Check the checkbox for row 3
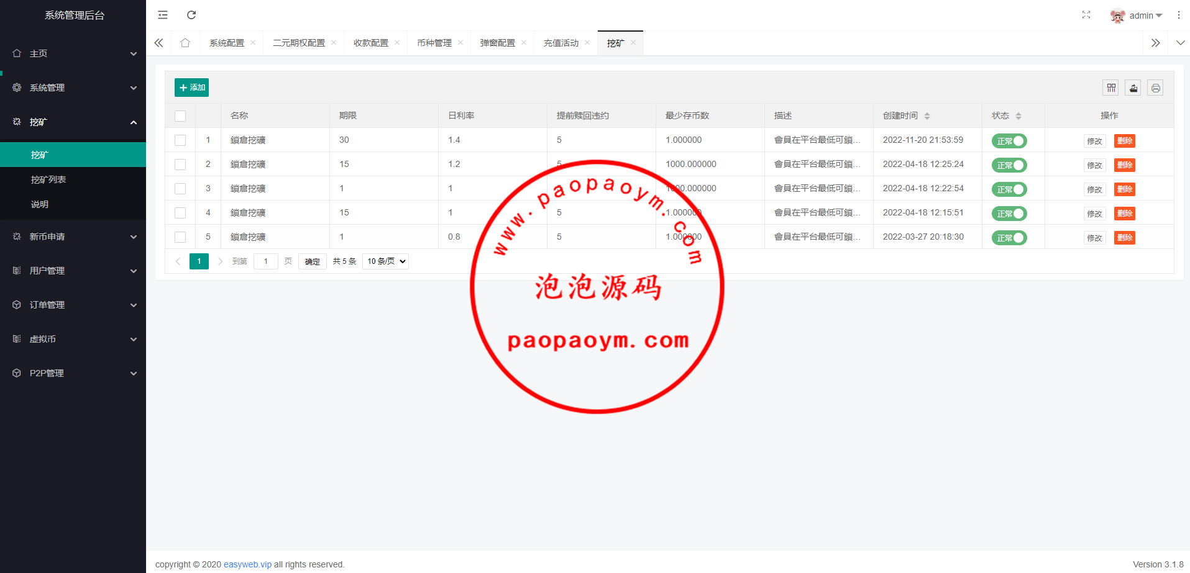 [x=180, y=189]
